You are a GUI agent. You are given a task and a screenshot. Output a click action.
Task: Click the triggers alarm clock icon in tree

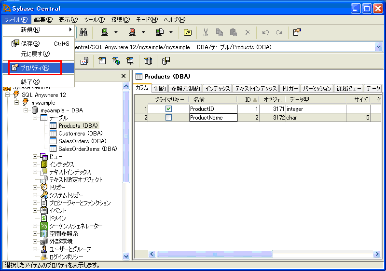(44, 188)
